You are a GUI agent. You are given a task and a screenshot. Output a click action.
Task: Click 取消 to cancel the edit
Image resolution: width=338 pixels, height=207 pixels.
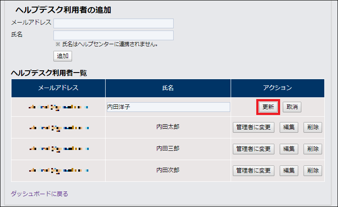292,107
